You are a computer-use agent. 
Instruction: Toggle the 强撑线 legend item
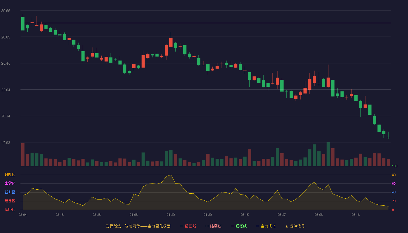pos(239,226)
